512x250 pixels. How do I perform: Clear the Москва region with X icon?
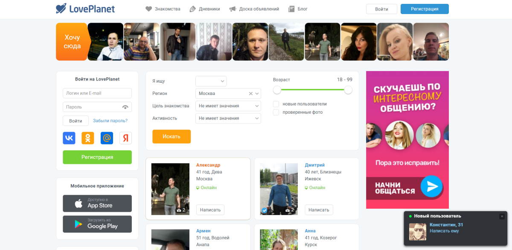point(251,94)
